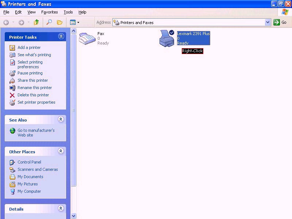This screenshot has height=219, width=292.
Task: Open Set printer properties link
Action: pyautogui.click(x=36, y=102)
